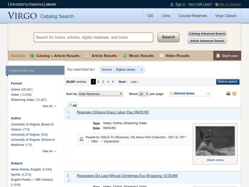Image resolution: width=249 pixels, height=187 pixels.
Task: Go to results page 2
Action: pyautogui.click(x=98, y=82)
